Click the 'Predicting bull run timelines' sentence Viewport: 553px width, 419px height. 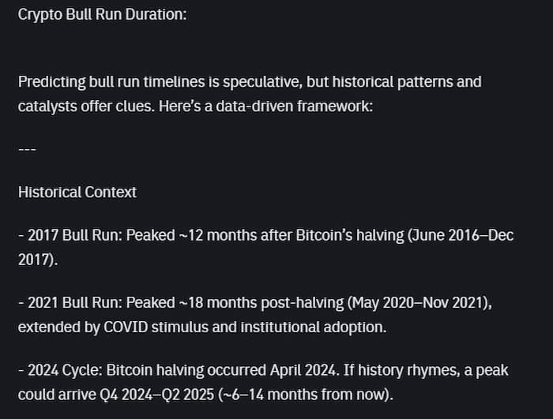[x=250, y=94]
